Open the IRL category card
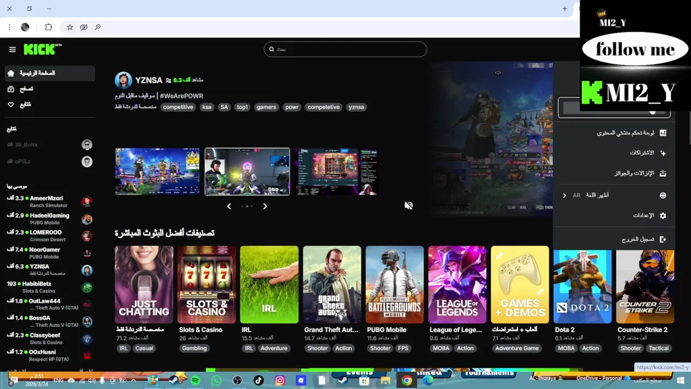The width and height of the screenshot is (691, 389). [269, 285]
